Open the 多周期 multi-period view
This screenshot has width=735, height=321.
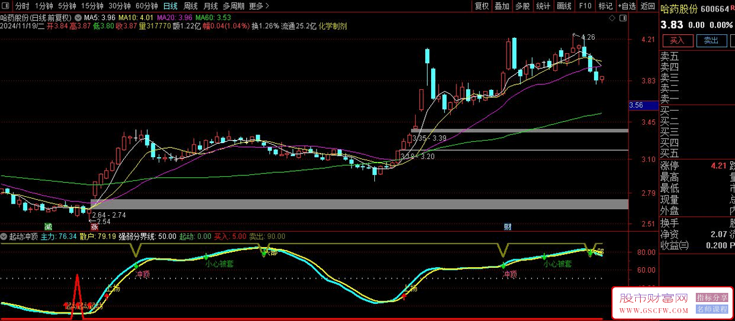233,6
